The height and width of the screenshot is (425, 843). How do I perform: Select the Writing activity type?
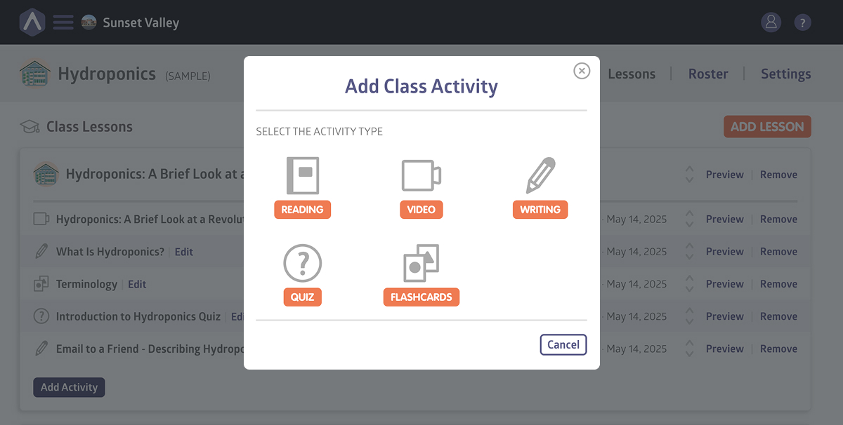[540, 186]
